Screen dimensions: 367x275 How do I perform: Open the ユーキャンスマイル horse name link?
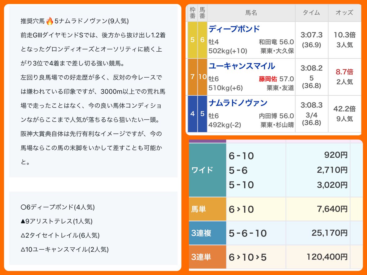click(242, 66)
